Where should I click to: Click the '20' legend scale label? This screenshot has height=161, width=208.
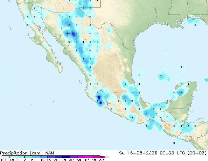56,160
